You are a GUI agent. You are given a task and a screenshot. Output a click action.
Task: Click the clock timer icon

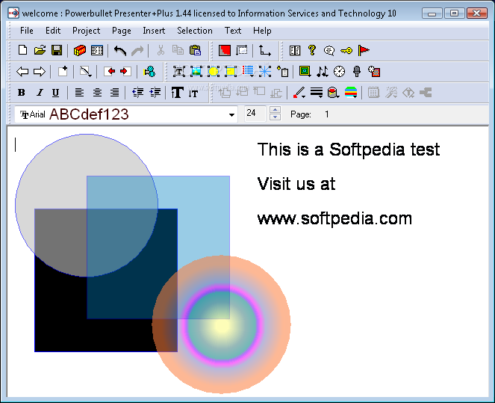(x=340, y=72)
